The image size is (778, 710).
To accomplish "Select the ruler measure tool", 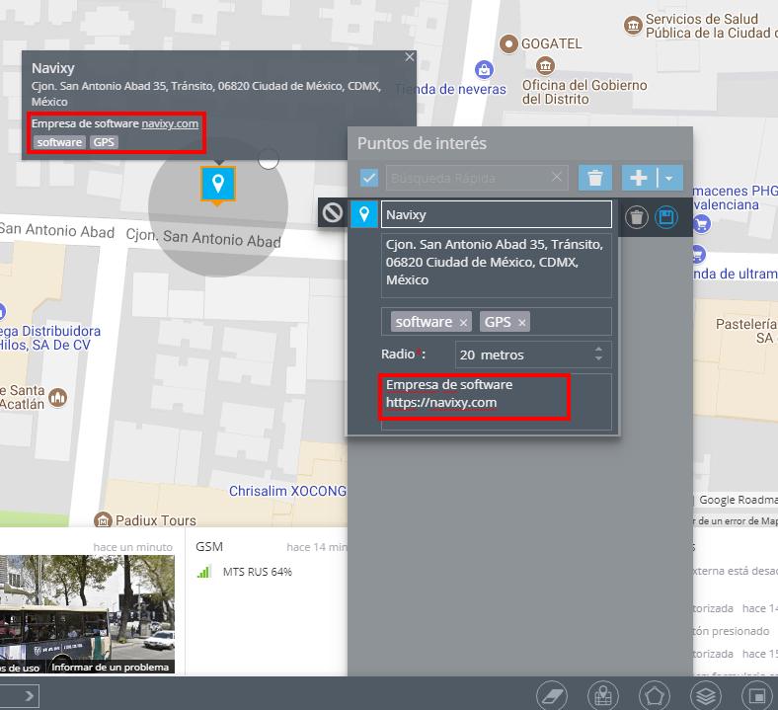I will [552, 696].
